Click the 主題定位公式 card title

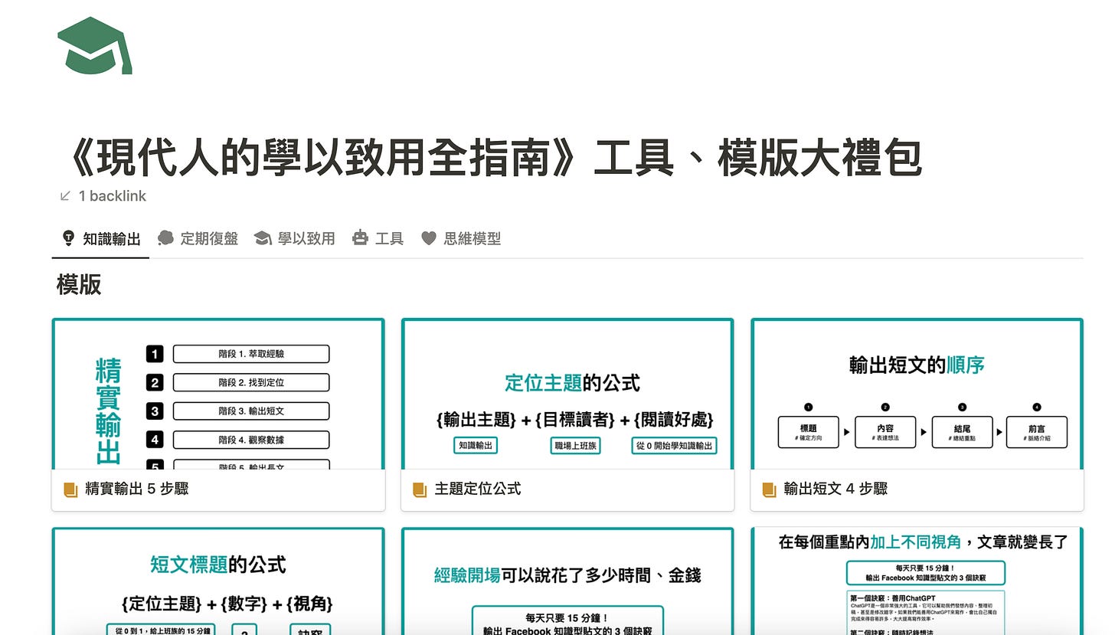(x=478, y=489)
